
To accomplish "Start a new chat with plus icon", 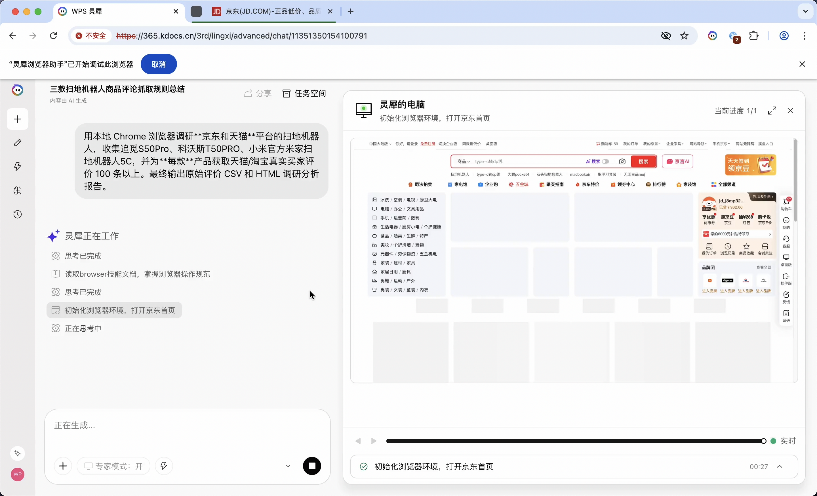I will 18,119.
